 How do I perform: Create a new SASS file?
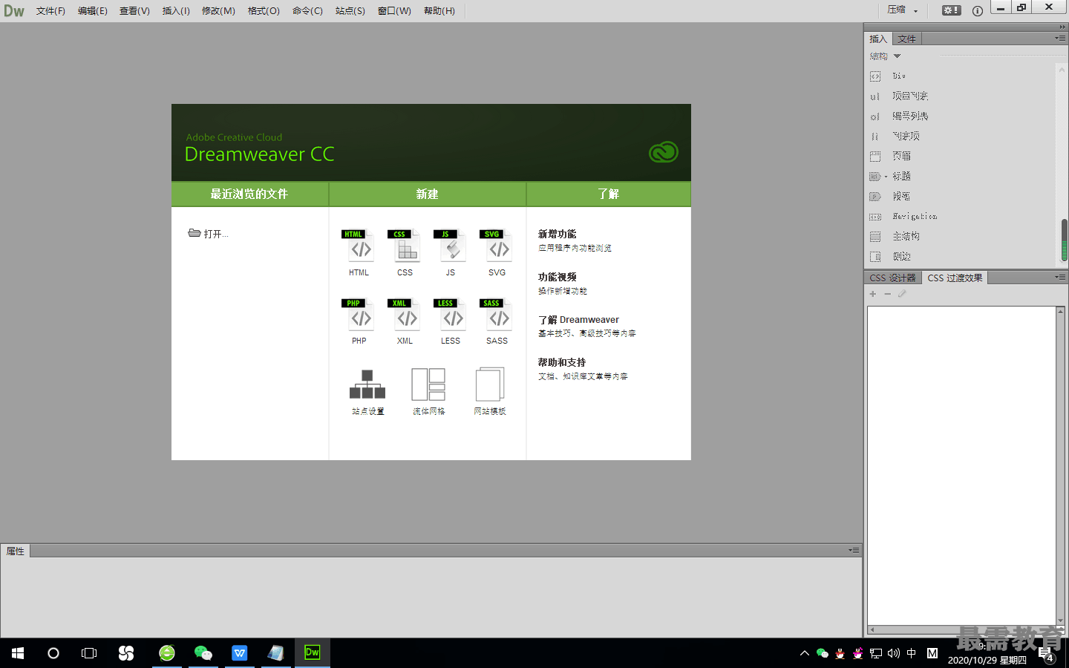coord(497,321)
